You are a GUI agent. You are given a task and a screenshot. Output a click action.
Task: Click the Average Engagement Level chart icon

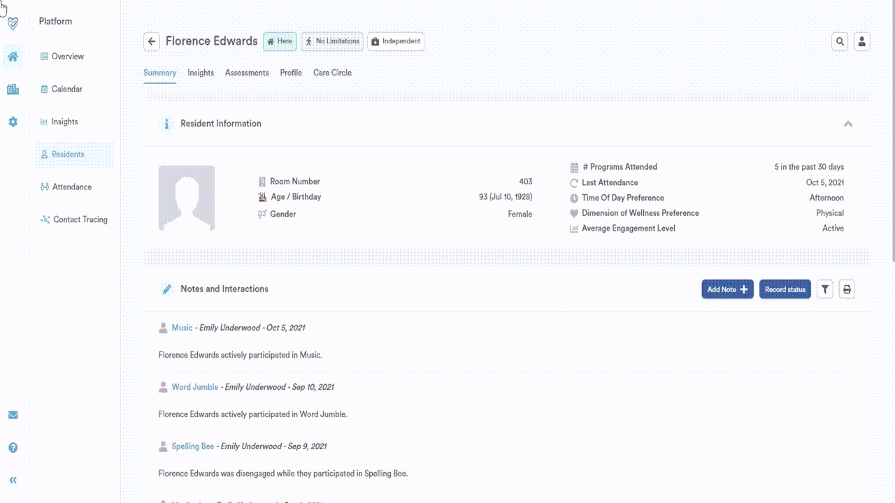pos(574,229)
